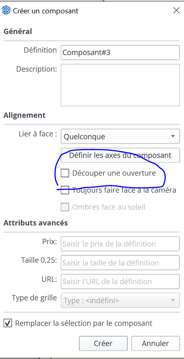The width and height of the screenshot is (184, 359).
Task: Click the Prix input field
Action: pos(120,244)
